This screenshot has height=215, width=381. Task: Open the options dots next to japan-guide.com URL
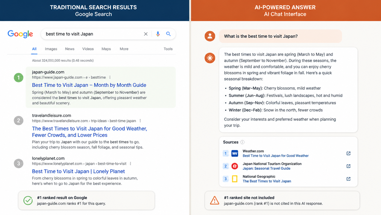point(110,77)
